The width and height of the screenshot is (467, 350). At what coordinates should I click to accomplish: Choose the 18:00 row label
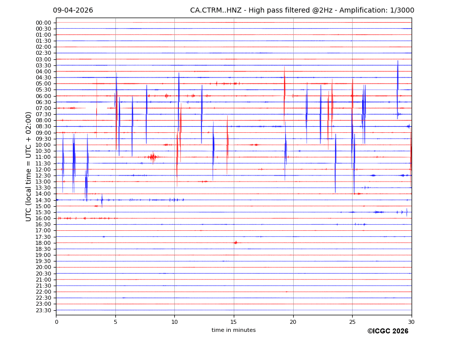(x=43, y=243)
